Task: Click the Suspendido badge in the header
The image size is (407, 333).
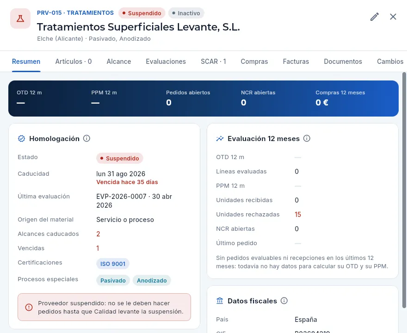Action: (142, 13)
